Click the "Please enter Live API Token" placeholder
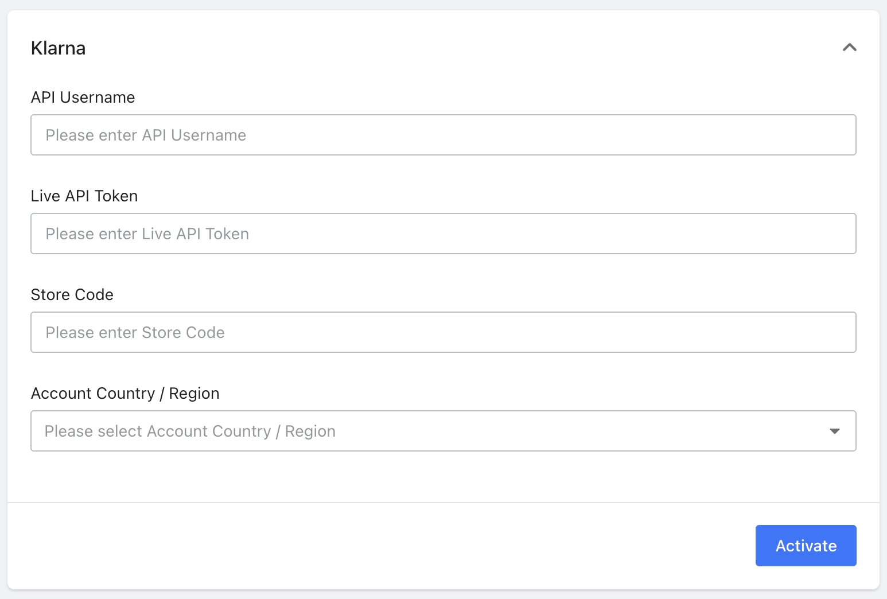 [147, 234]
